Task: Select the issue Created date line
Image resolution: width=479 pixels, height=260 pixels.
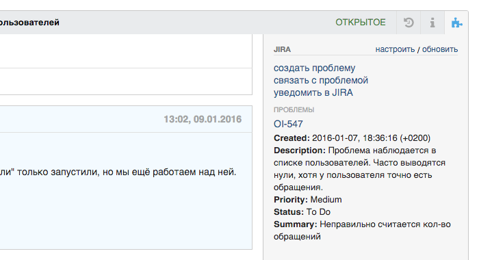Action: click(352, 138)
